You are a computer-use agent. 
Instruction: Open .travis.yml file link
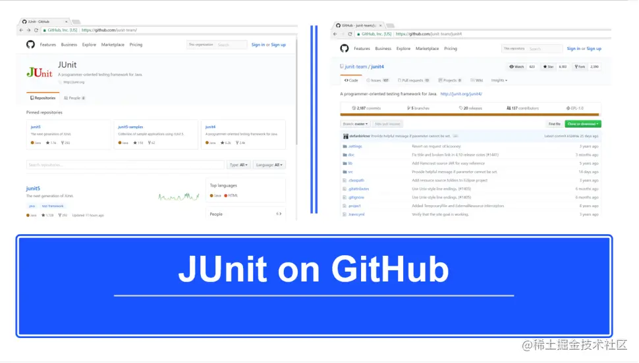tap(356, 214)
